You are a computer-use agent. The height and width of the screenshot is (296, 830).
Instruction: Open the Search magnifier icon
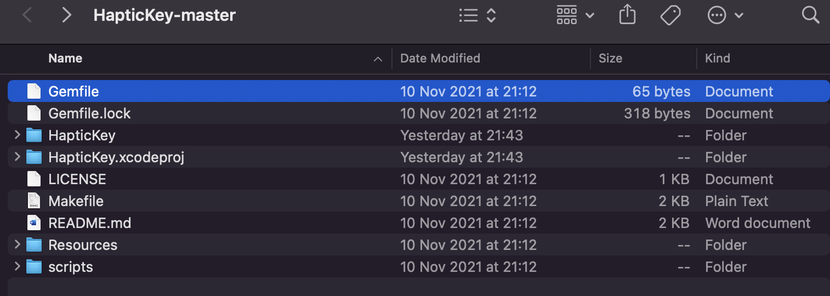coord(810,15)
